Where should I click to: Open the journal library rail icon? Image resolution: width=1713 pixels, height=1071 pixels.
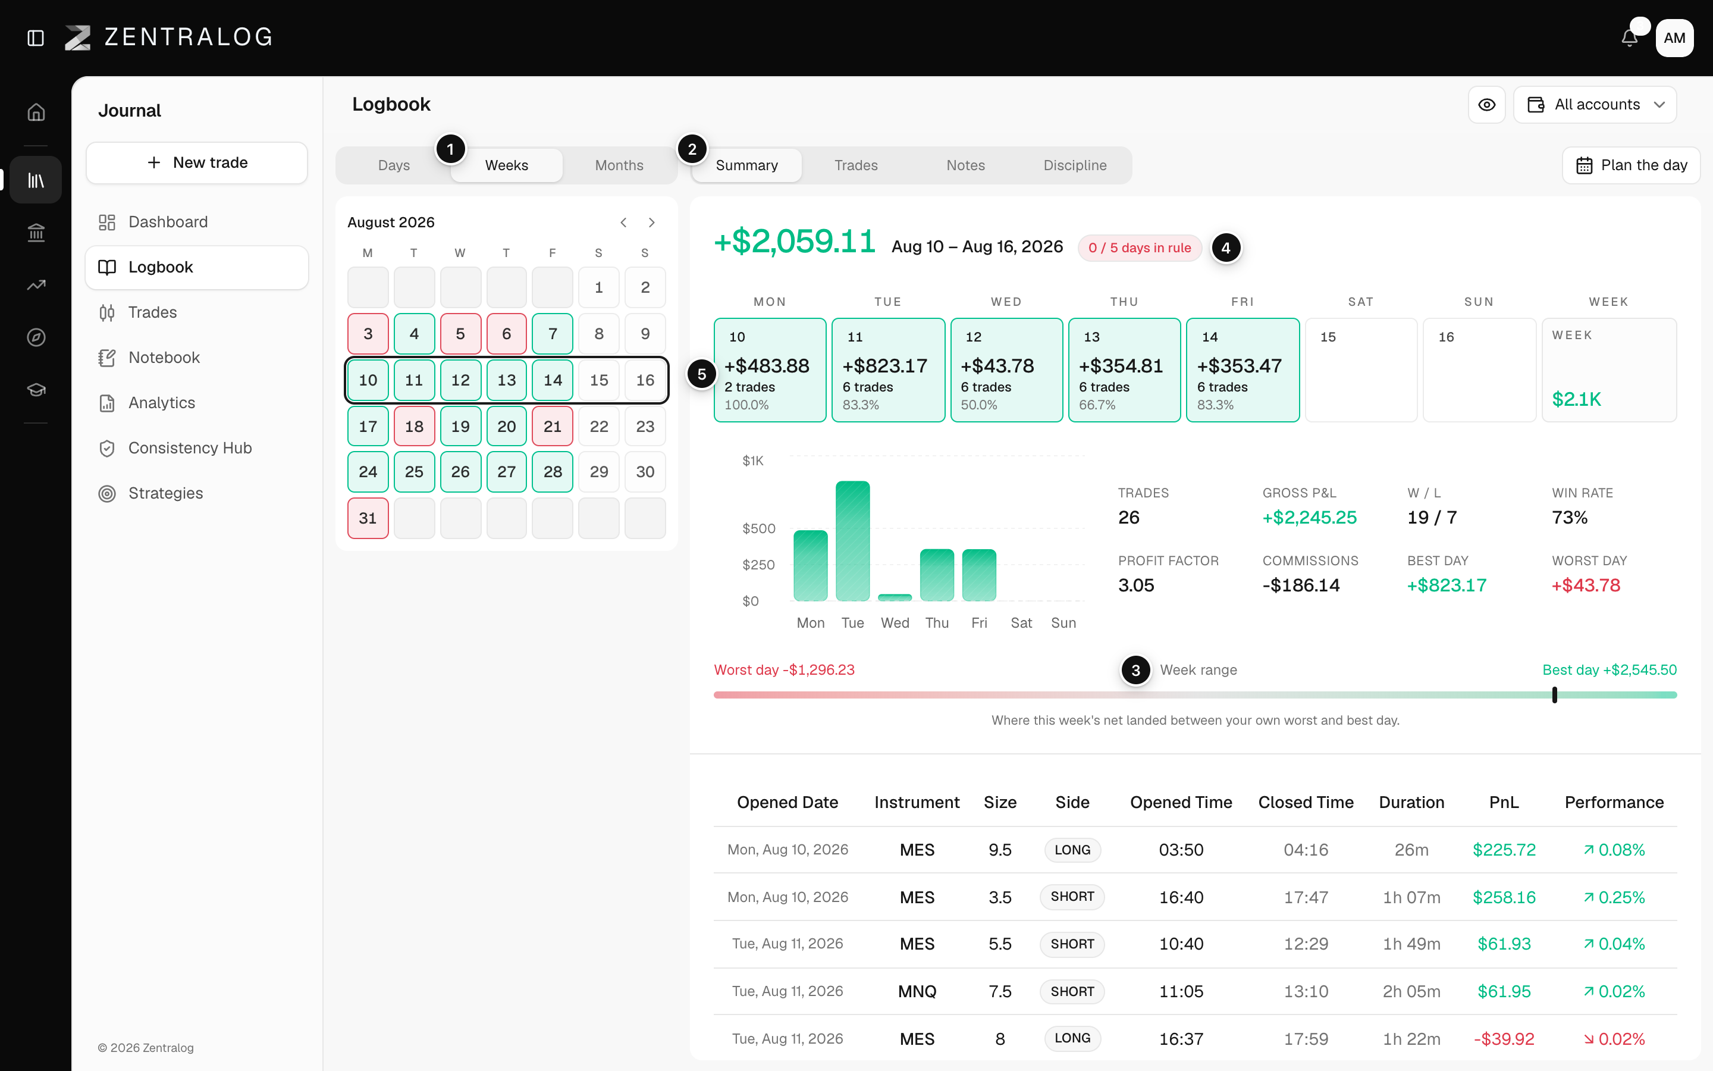click(x=36, y=181)
